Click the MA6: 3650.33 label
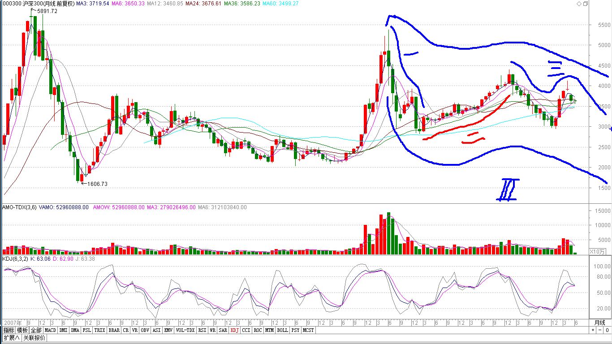 pos(128,4)
